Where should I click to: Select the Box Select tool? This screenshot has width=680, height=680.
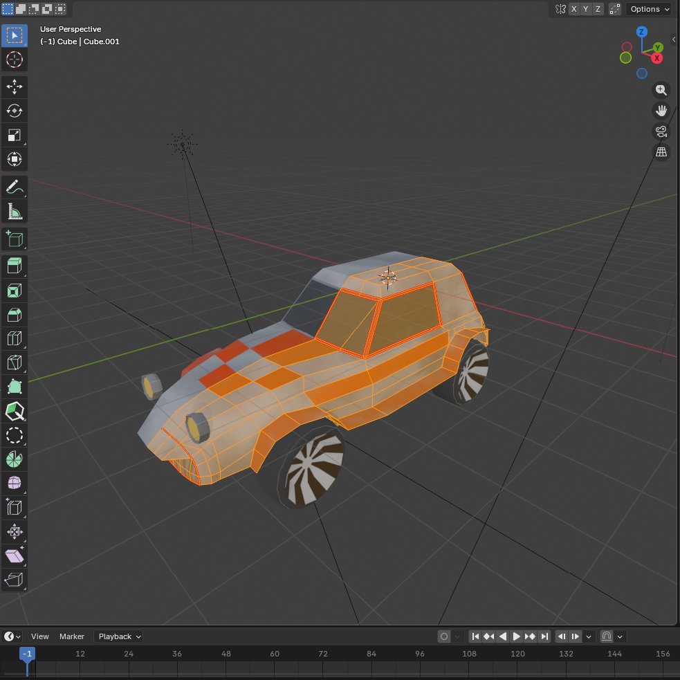click(14, 35)
